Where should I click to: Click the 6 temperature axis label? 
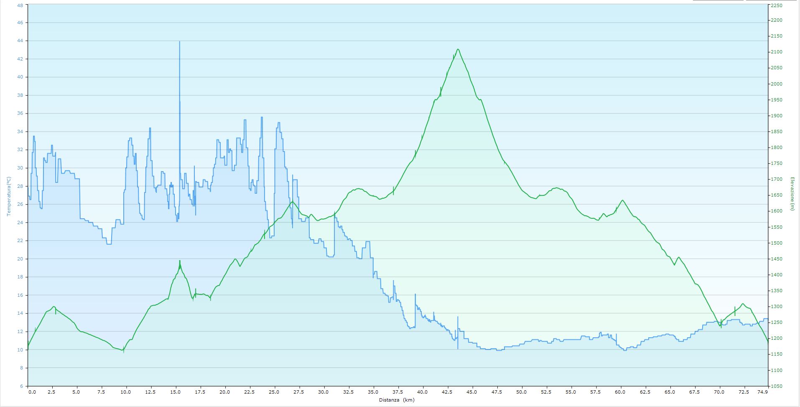[x=22, y=386]
